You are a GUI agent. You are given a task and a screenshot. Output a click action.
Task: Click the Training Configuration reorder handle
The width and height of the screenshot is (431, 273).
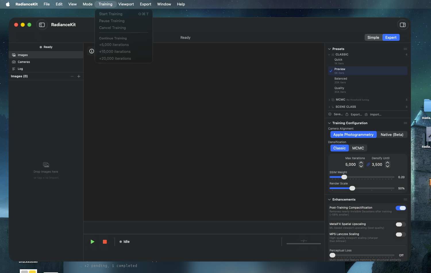tap(405, 123)
